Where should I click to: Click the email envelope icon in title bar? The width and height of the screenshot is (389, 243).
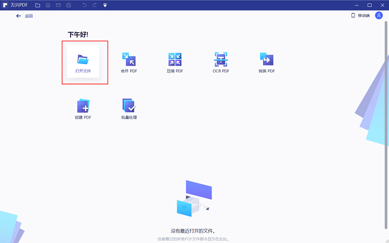tap(58, 5)
